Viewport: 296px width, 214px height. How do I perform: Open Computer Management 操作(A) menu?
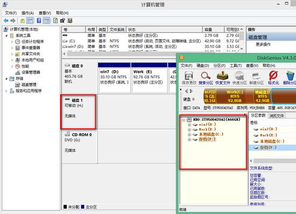click(27, 13)
